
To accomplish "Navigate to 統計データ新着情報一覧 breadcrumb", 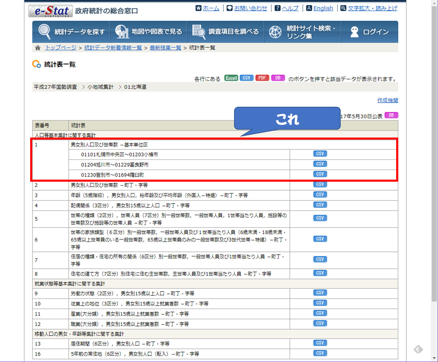I will 113,48.
